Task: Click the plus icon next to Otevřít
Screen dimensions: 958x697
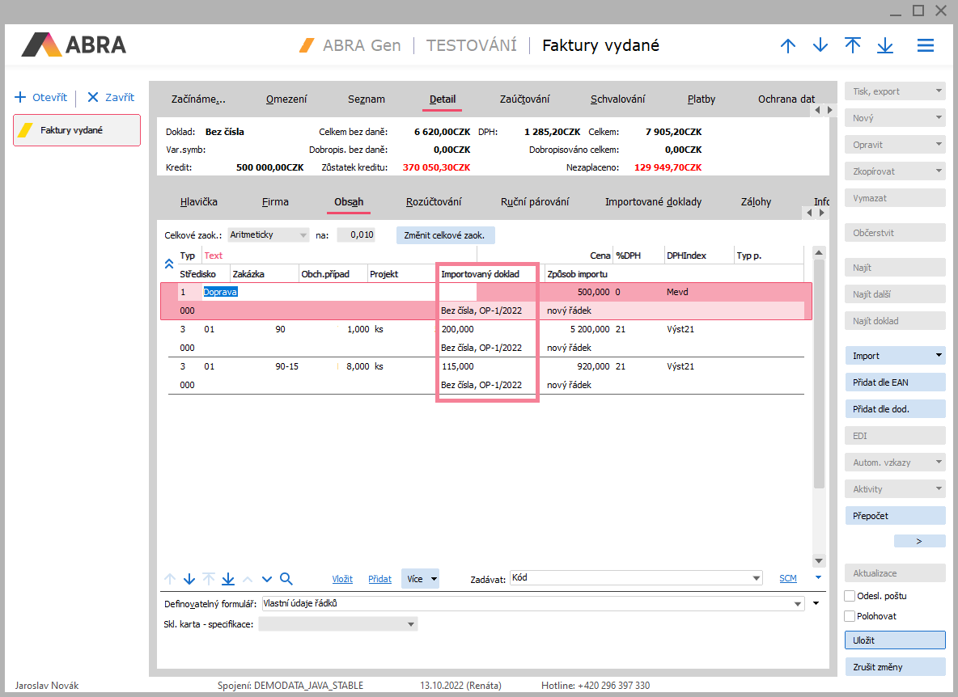Action: [20, 97]
